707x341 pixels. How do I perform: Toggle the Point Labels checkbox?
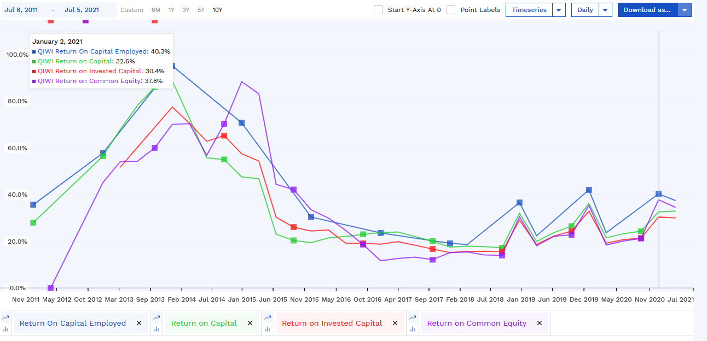click(x=451, y=10)
